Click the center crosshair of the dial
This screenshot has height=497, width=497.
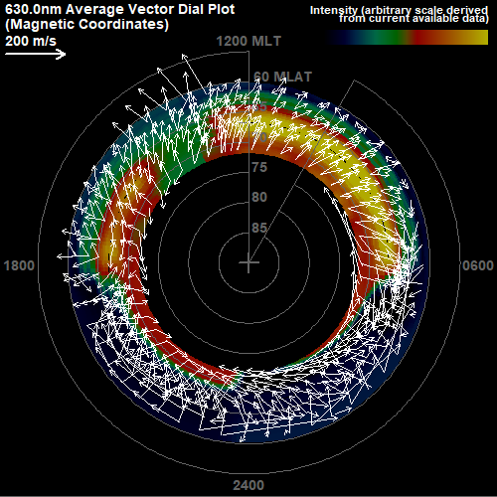tap(248, 262)
